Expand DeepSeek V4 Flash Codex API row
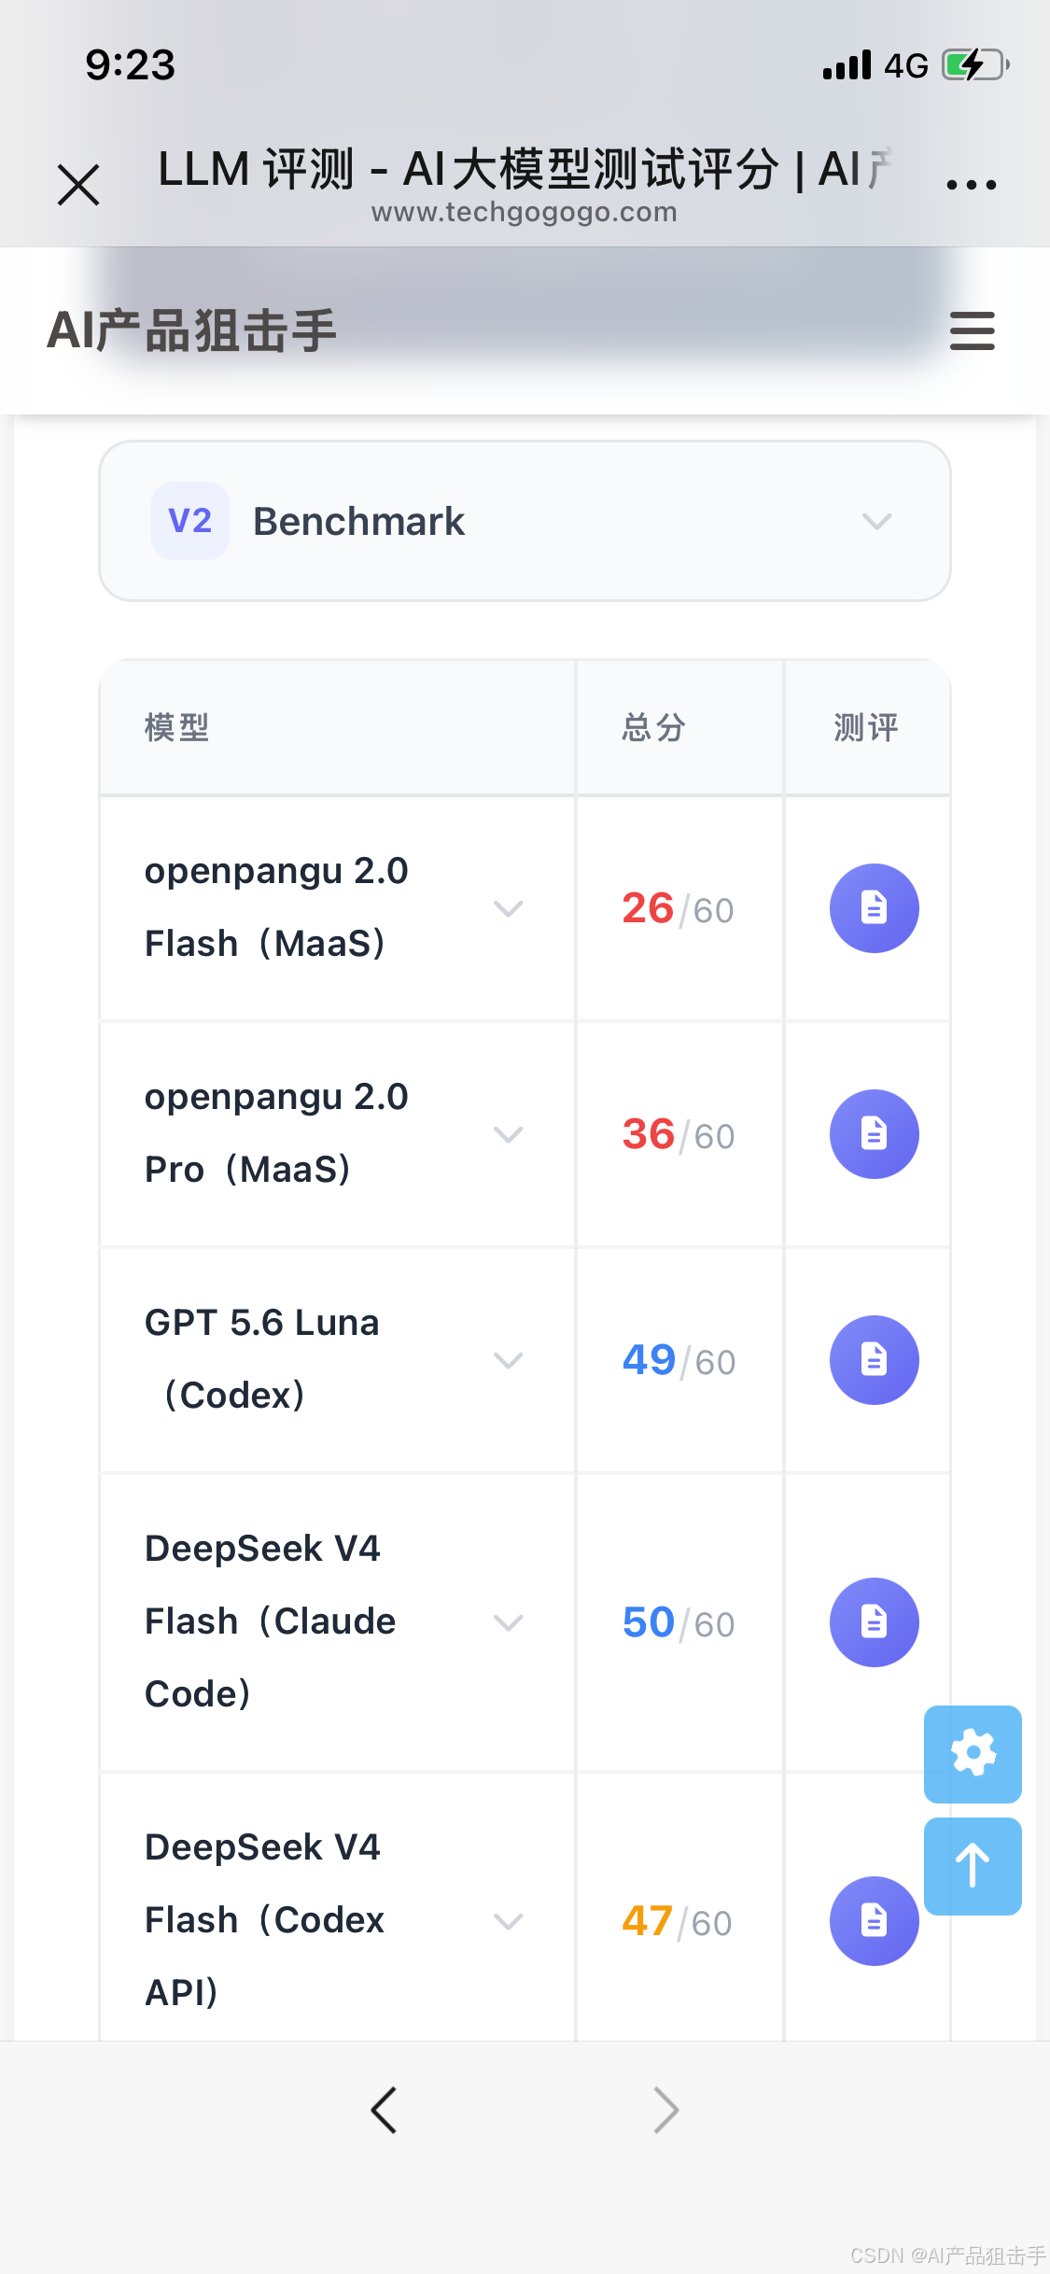This screenshot has height=2274, width=1050. click(509, 1921)
